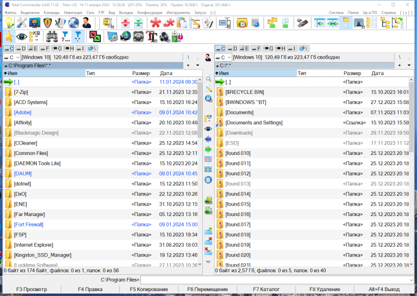
Task: Open the binoculars search icon
Action: [52, 37]
